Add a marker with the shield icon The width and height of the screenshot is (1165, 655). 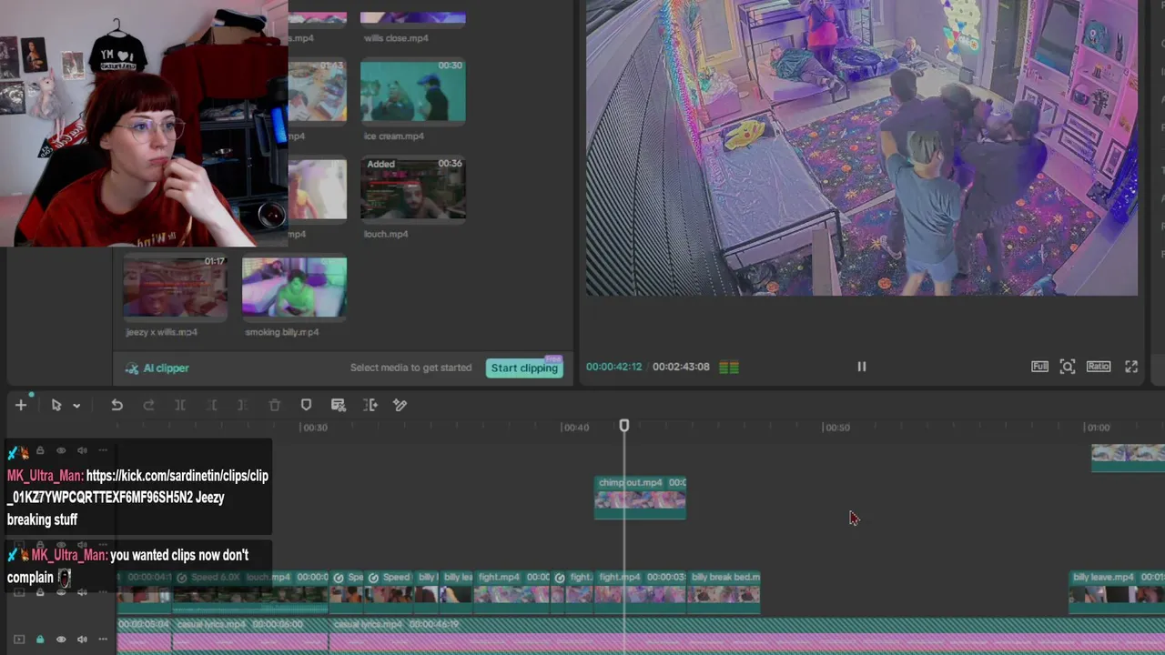[x=306, y=405]
